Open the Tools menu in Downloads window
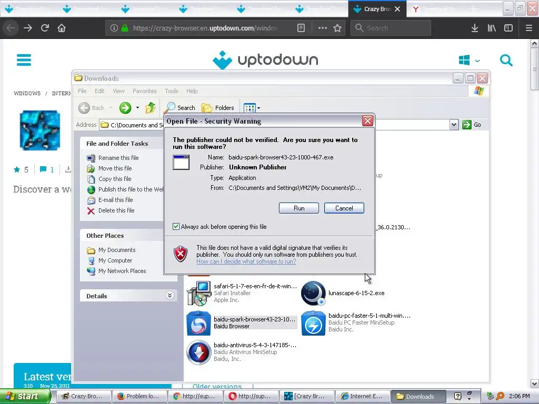Viewport: 539px width, 404px height. [171, 91]
